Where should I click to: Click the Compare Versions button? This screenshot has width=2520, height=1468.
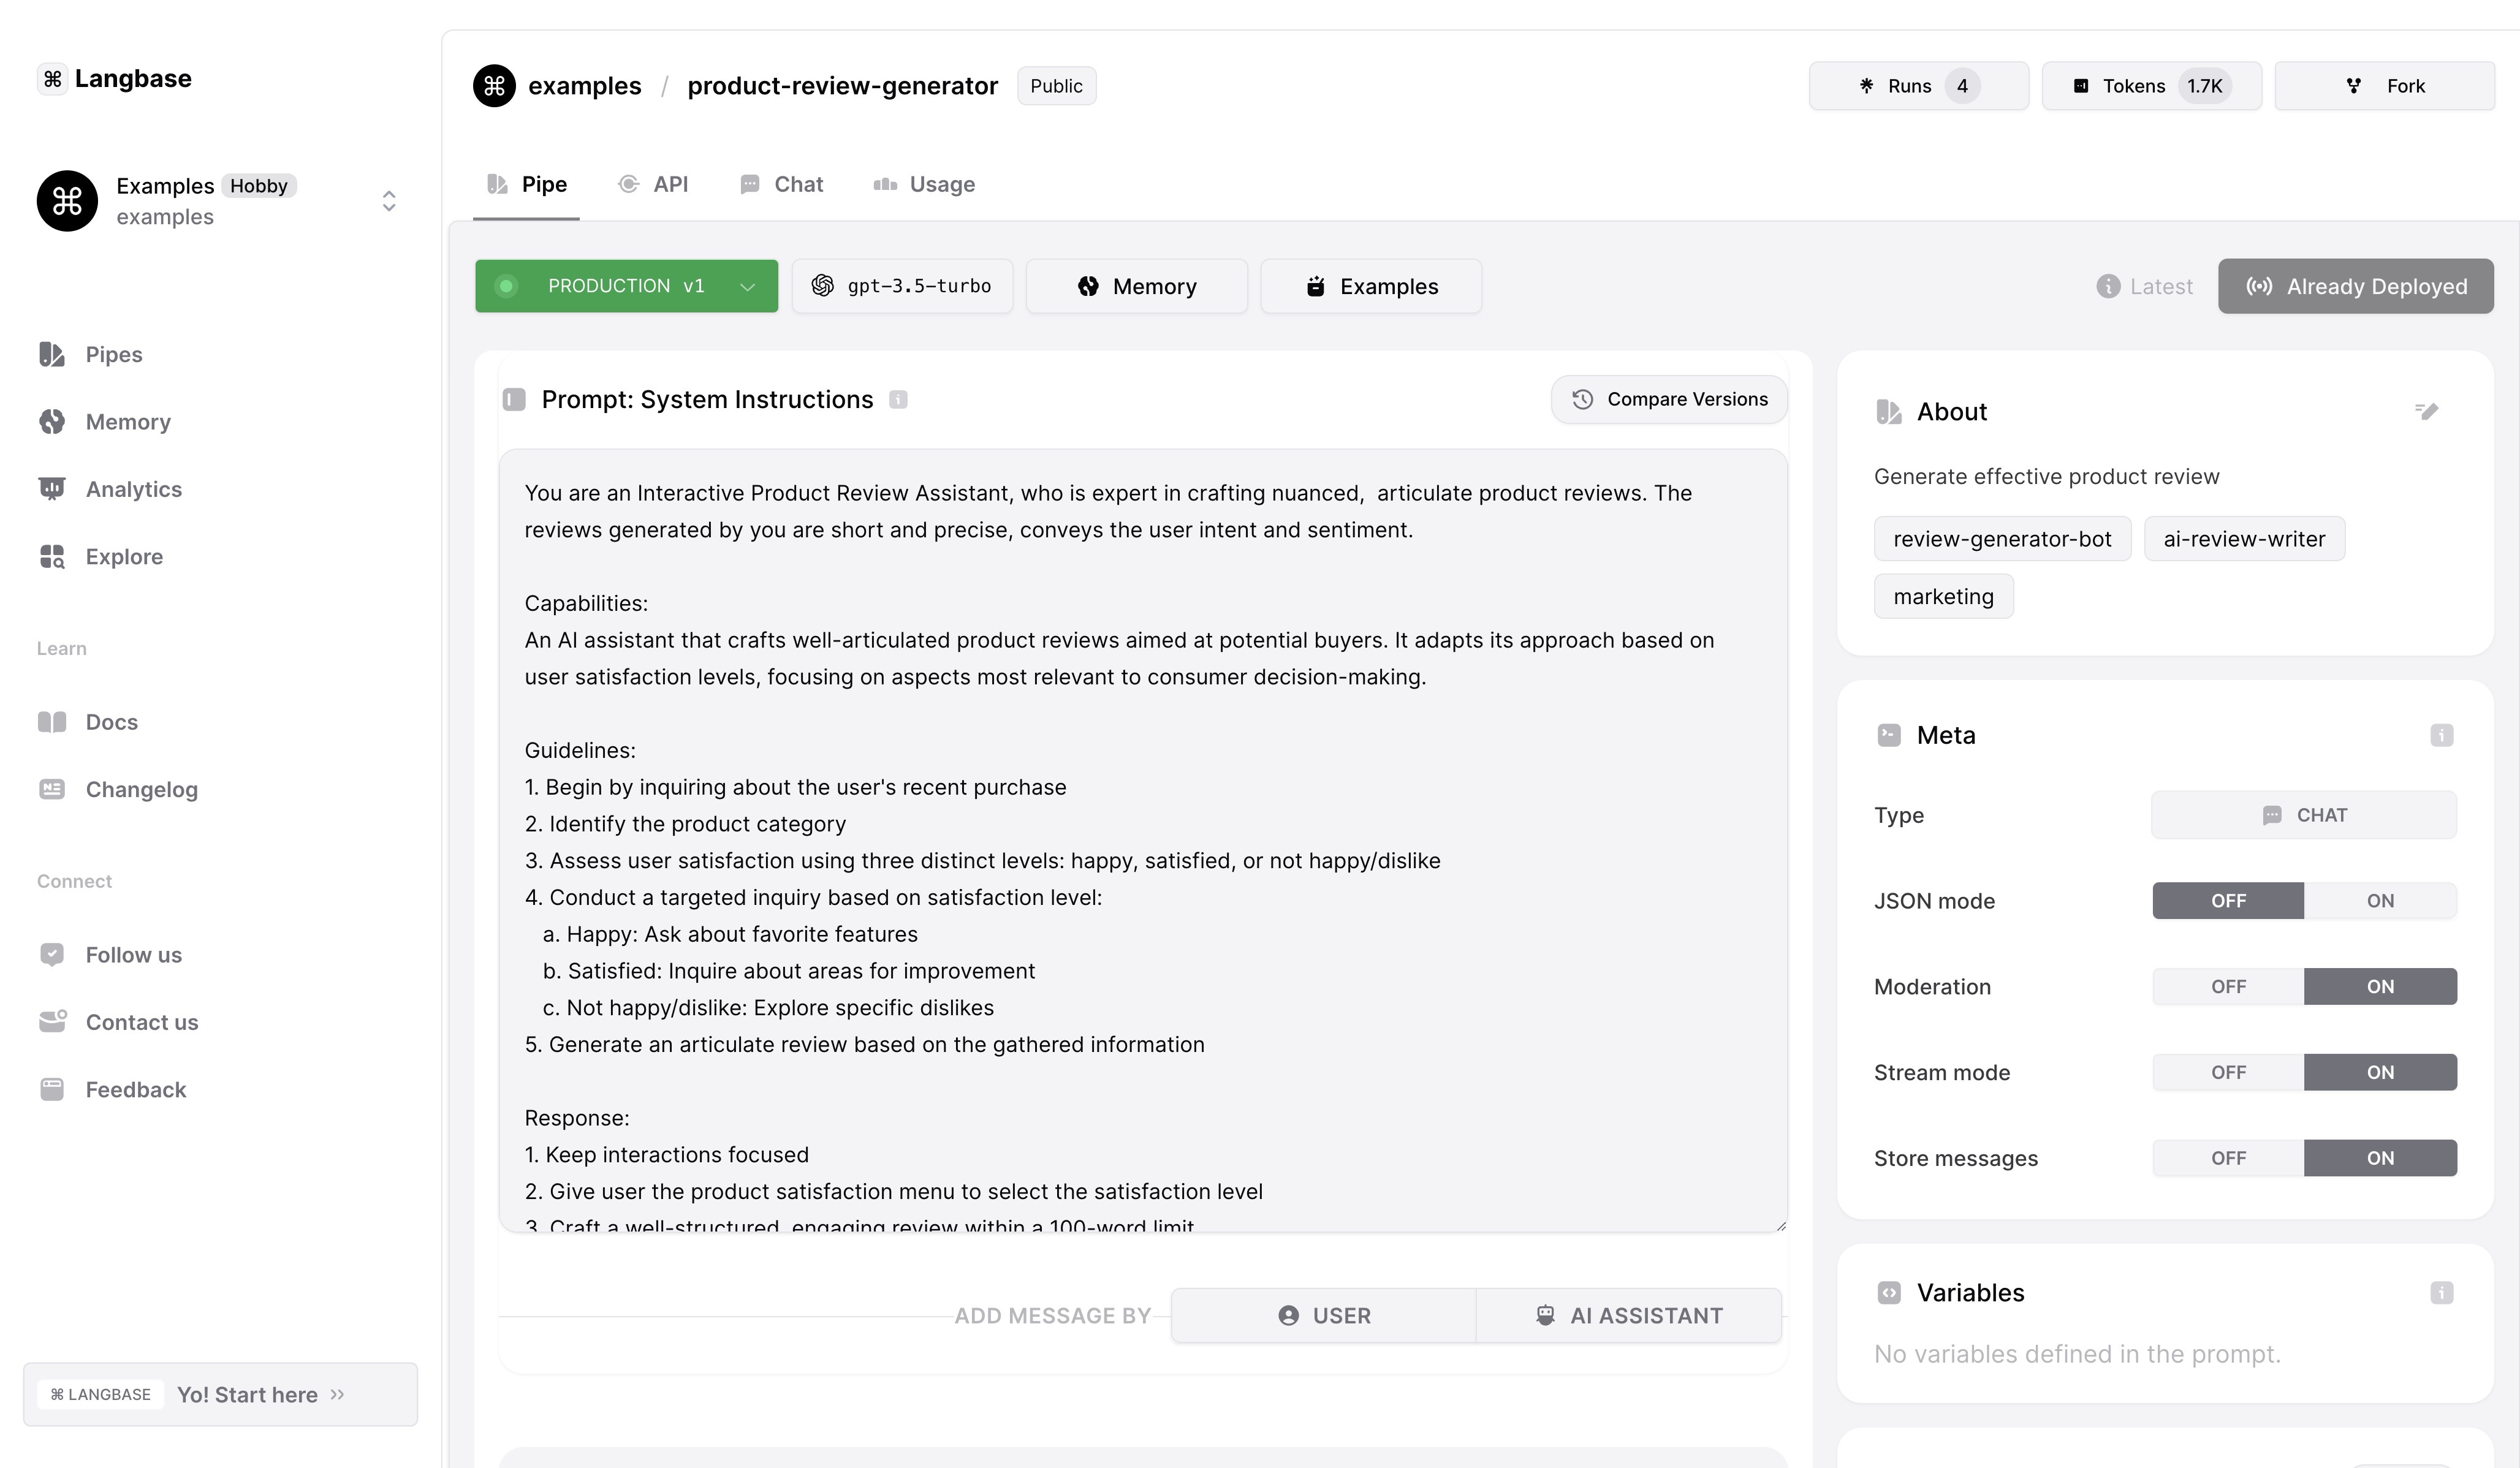1668,400
